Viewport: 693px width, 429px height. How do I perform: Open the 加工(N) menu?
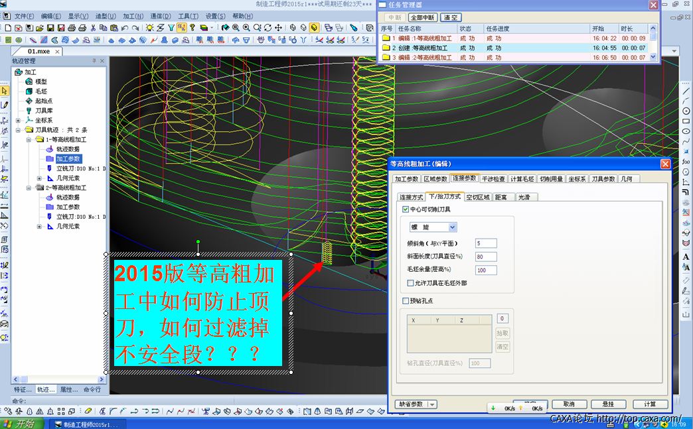tap(133, 16)
